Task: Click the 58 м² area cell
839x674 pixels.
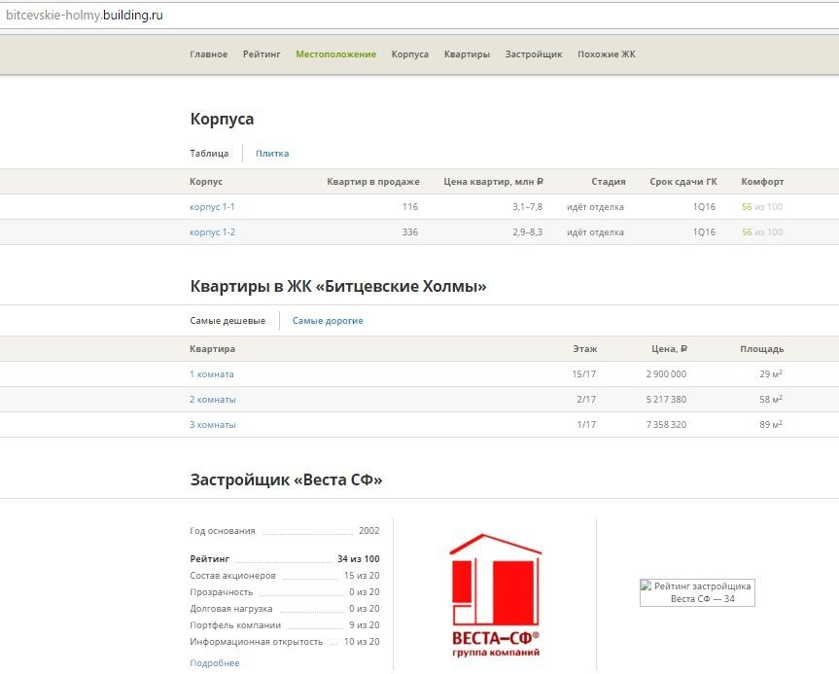Action: point(771,399)
